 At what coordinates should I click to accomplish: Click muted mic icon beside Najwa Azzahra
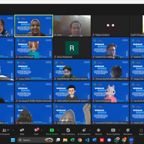tap(93, 35)
